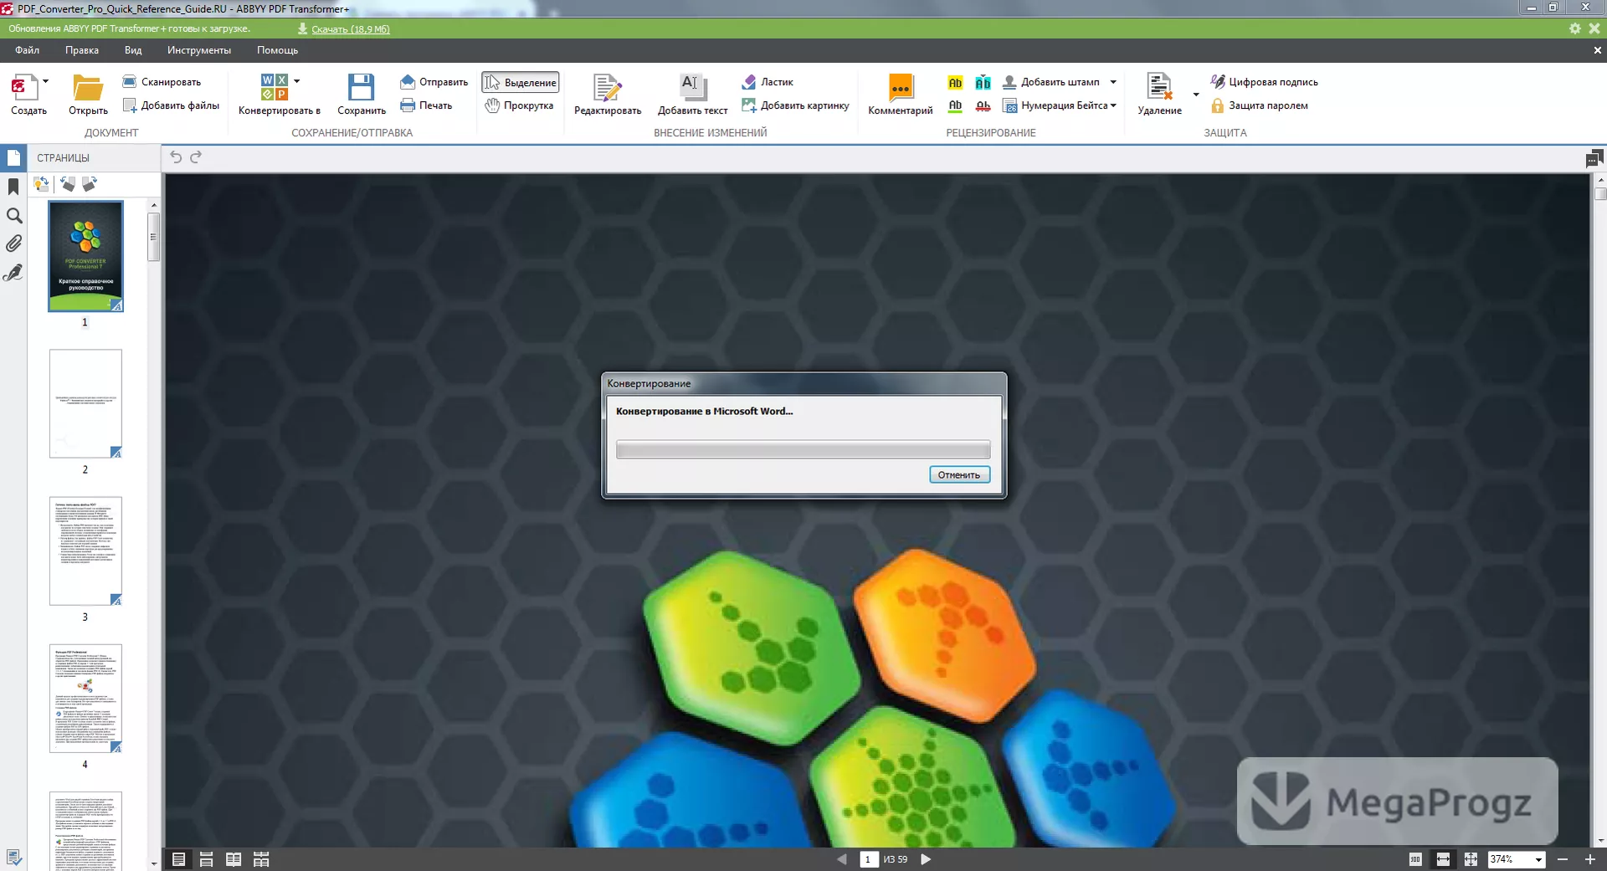Click Защита паролем lock button
Image resolution: width=1607 pixels, height=871 pixels.
tap(1259, 105)
